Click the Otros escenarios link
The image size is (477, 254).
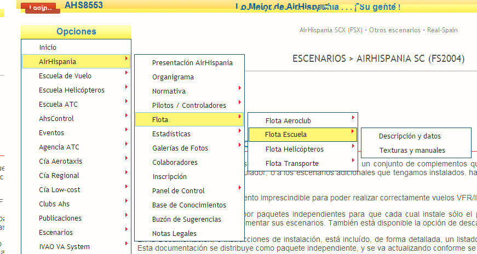click(x=395, y=30)
